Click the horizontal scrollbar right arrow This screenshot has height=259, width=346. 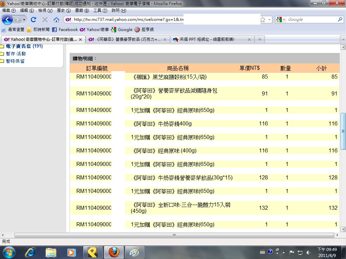point(337,235)
